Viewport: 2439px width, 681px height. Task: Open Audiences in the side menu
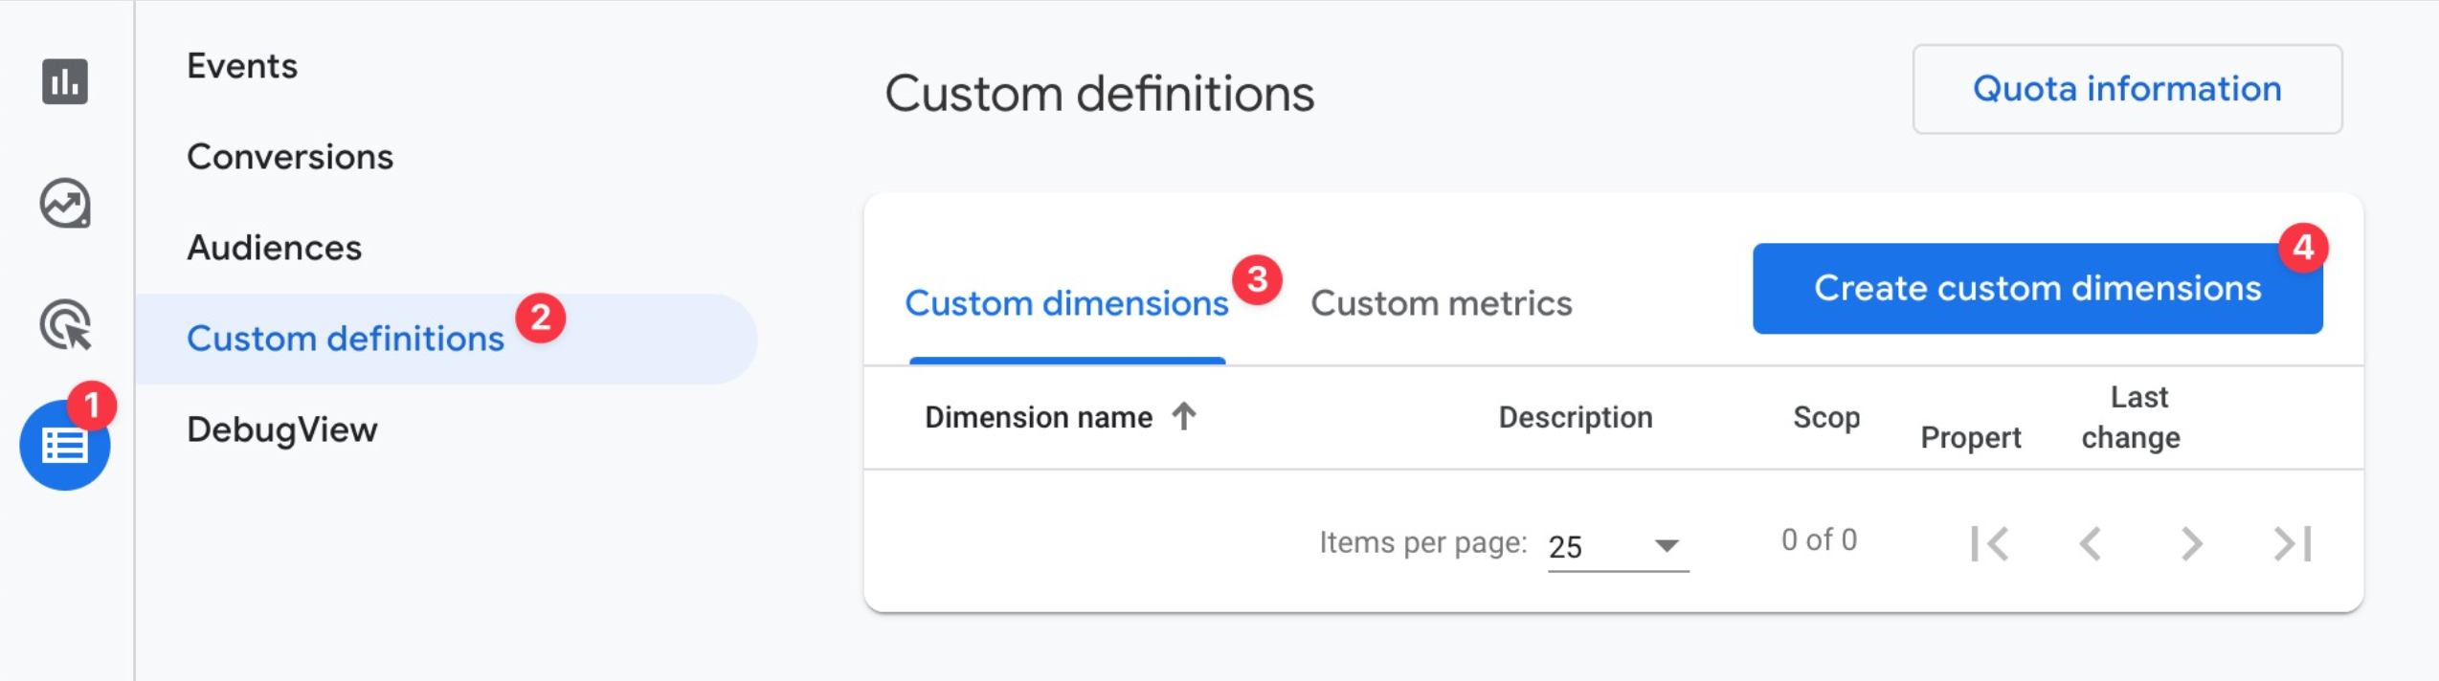pyautogui.click(x=274, y=248)
